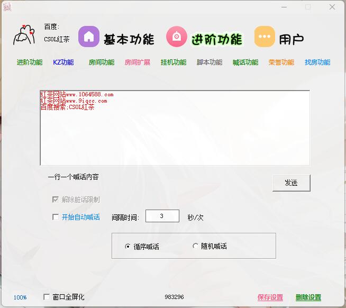Click the cartoon logo beside 百度 CSOL红茶

tap(24, 36)
